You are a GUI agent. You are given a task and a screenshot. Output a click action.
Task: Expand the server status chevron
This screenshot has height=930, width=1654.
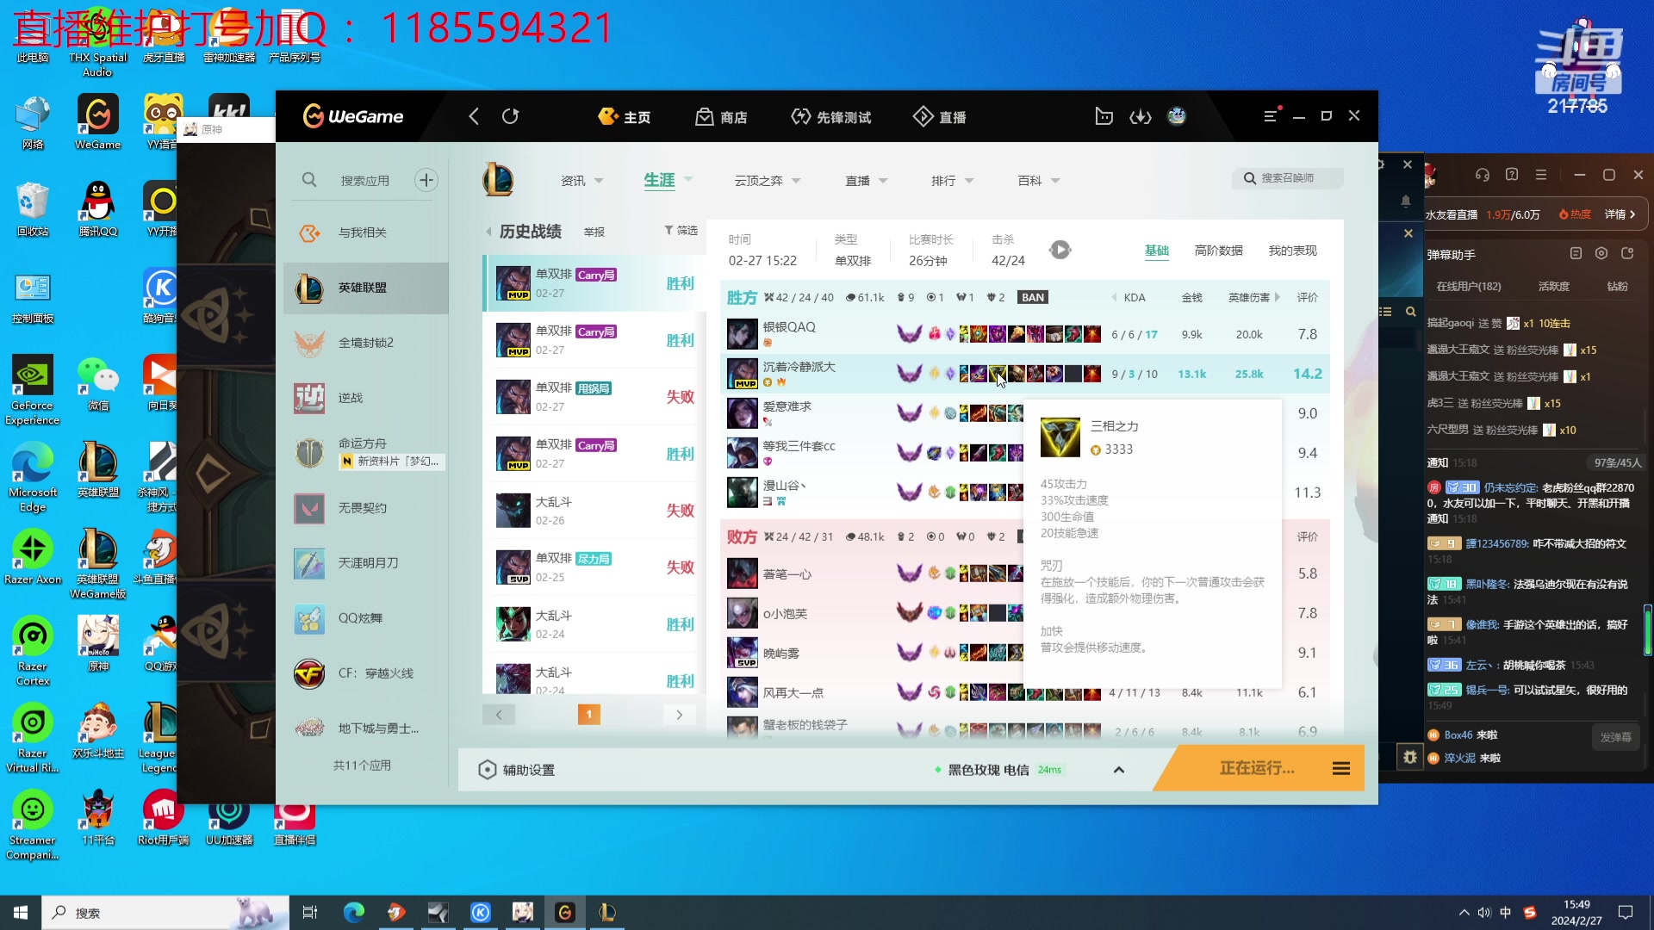click(1119, 770)
